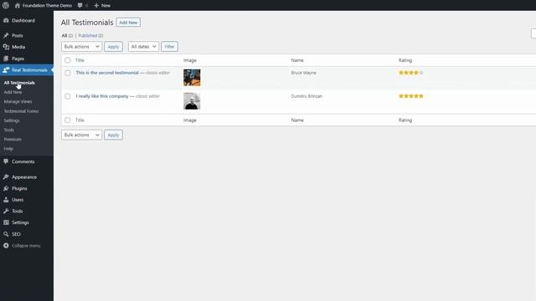Click the SEO magnifier icon

tap(6, 234)
